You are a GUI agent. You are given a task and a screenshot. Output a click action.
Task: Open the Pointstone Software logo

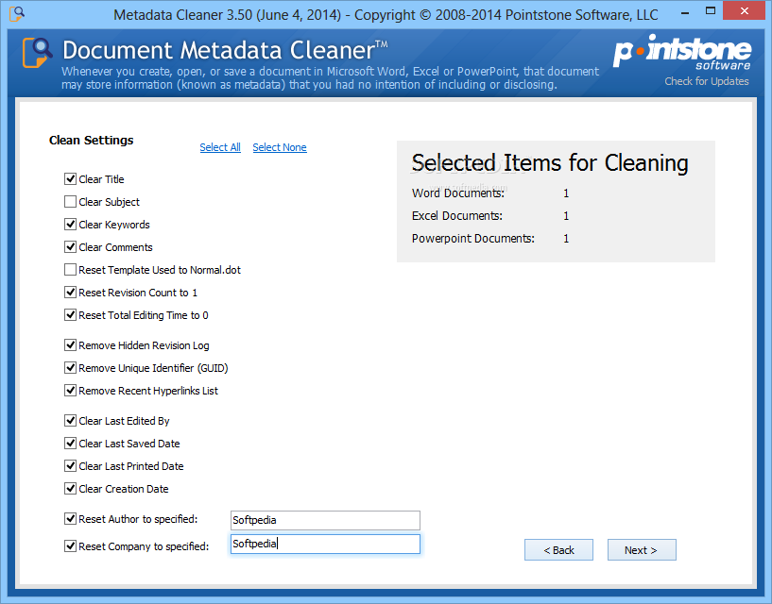pyautogui.click(x=682, y=52)
